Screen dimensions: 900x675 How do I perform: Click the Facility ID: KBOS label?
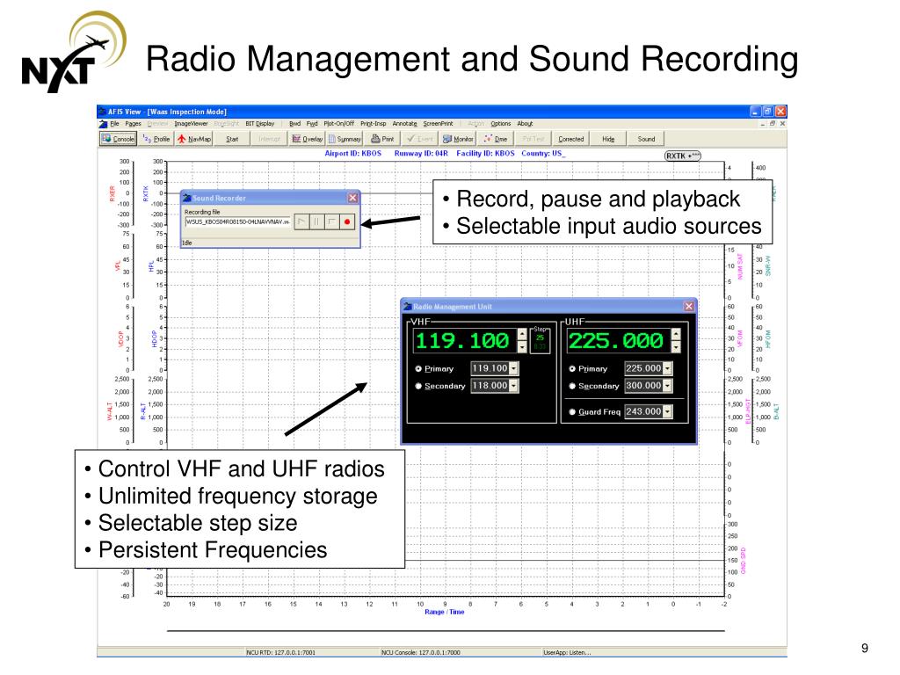485,153
